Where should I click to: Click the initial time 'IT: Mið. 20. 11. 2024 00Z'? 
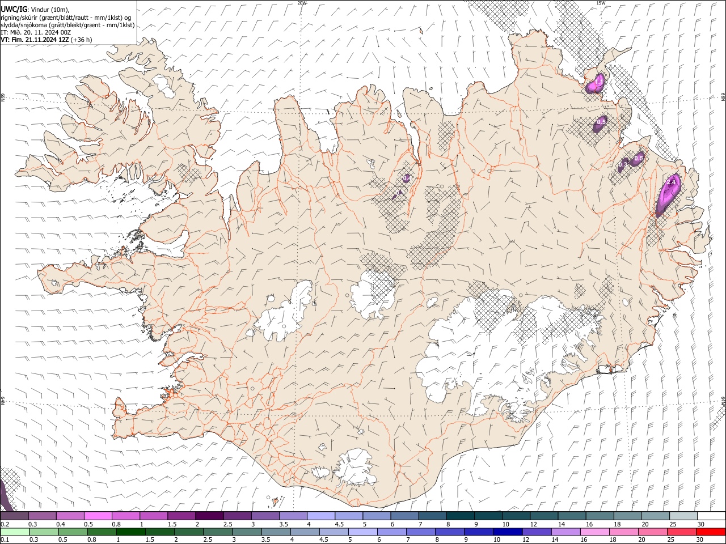(x=36, y=32)
